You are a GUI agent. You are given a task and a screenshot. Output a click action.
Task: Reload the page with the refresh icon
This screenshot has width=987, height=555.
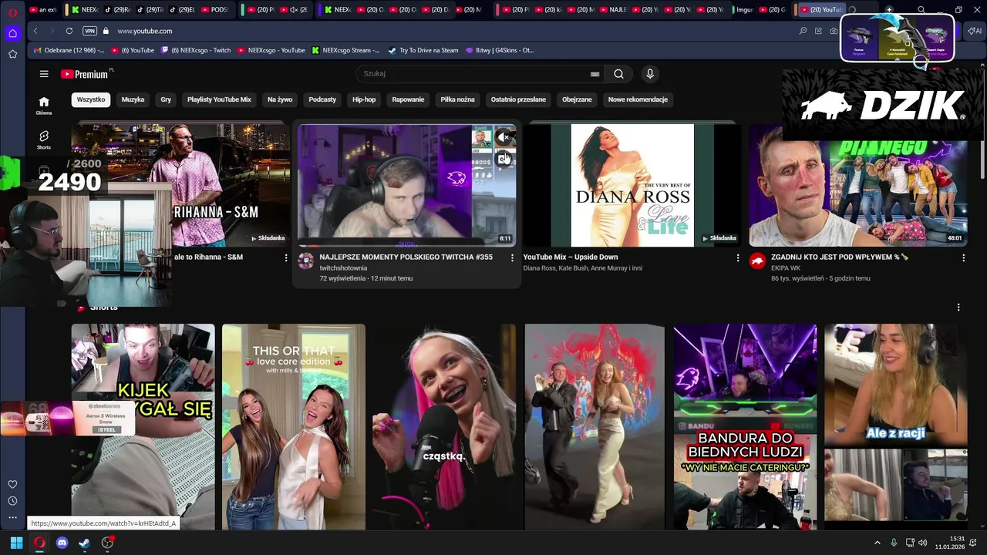click(69, 31)
